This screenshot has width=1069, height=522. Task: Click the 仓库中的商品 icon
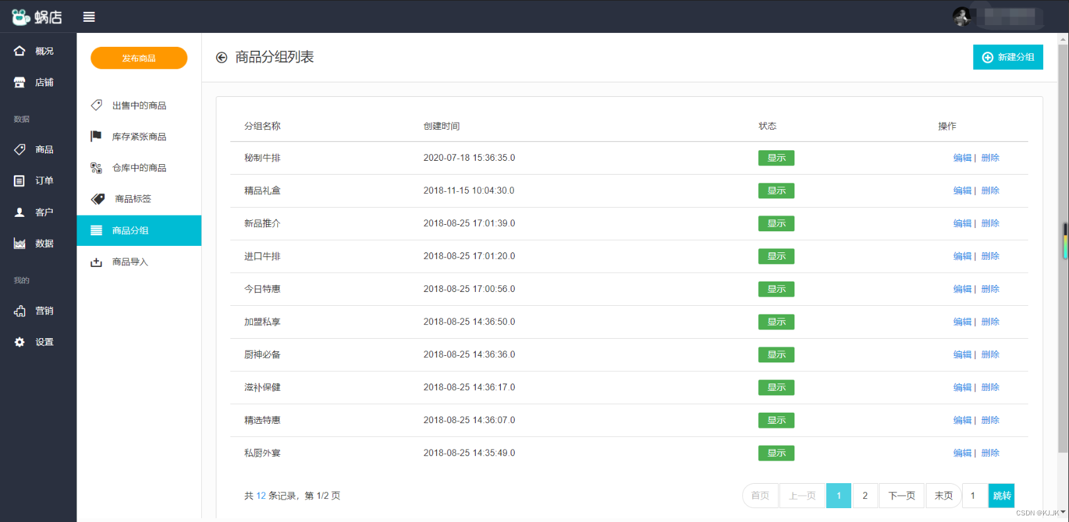coord(96,167)
